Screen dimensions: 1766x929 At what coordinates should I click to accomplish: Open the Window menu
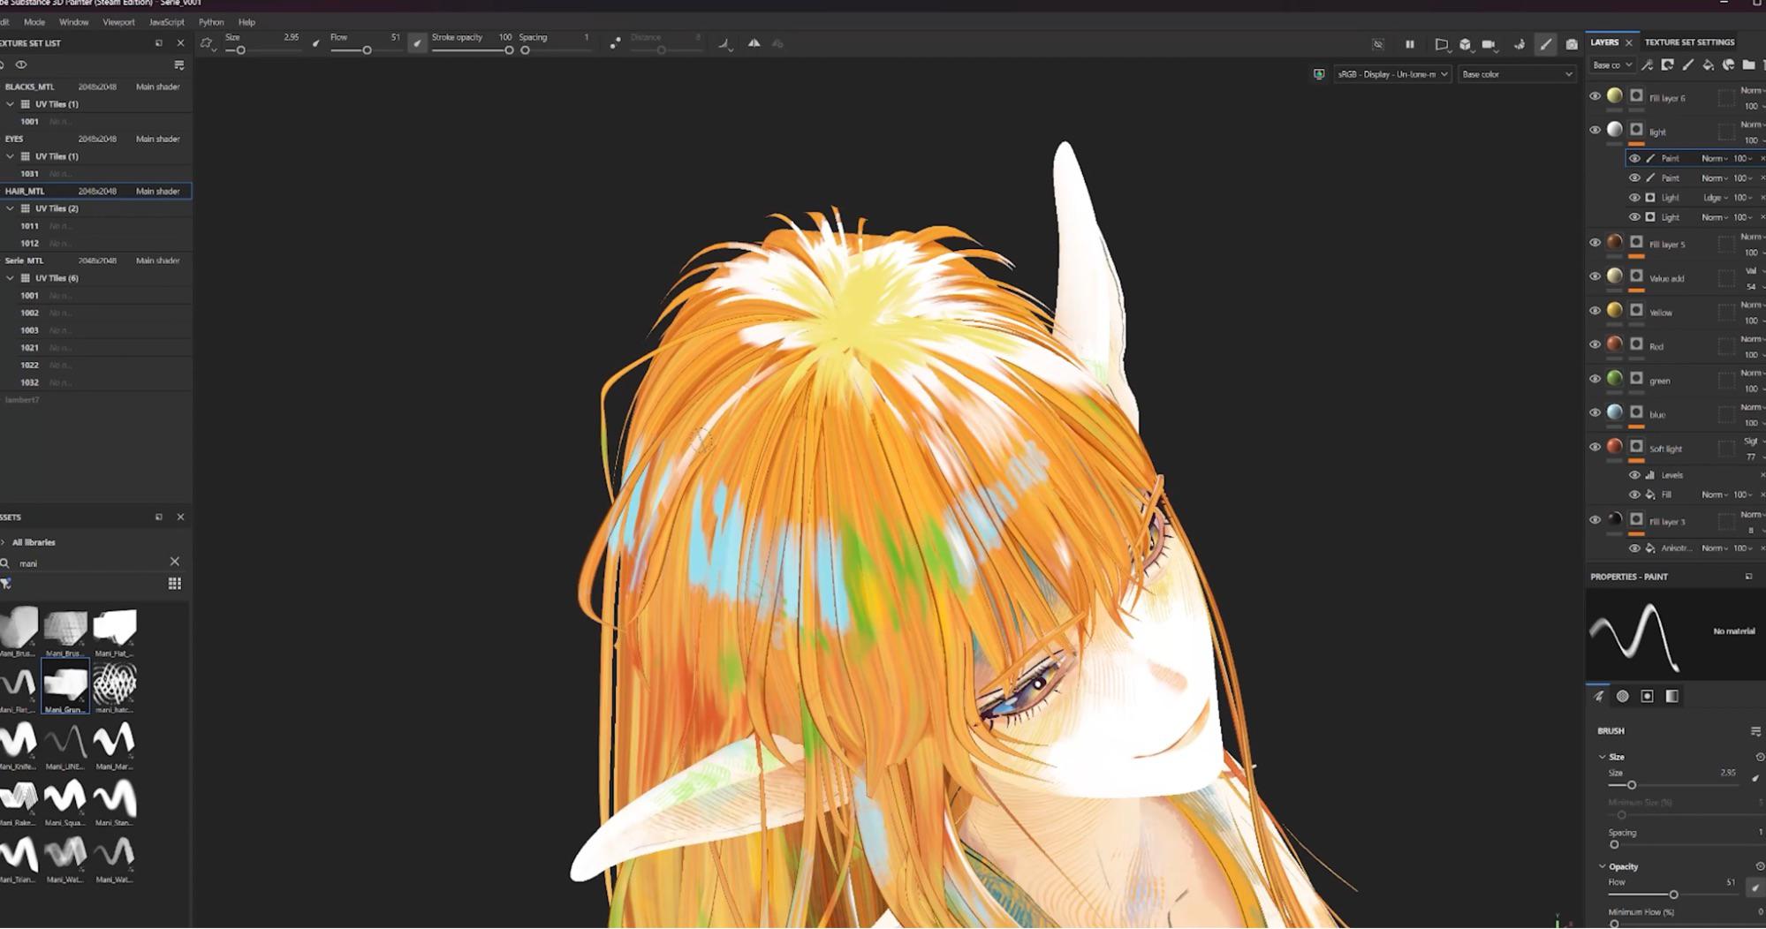(x=73, y=22)
